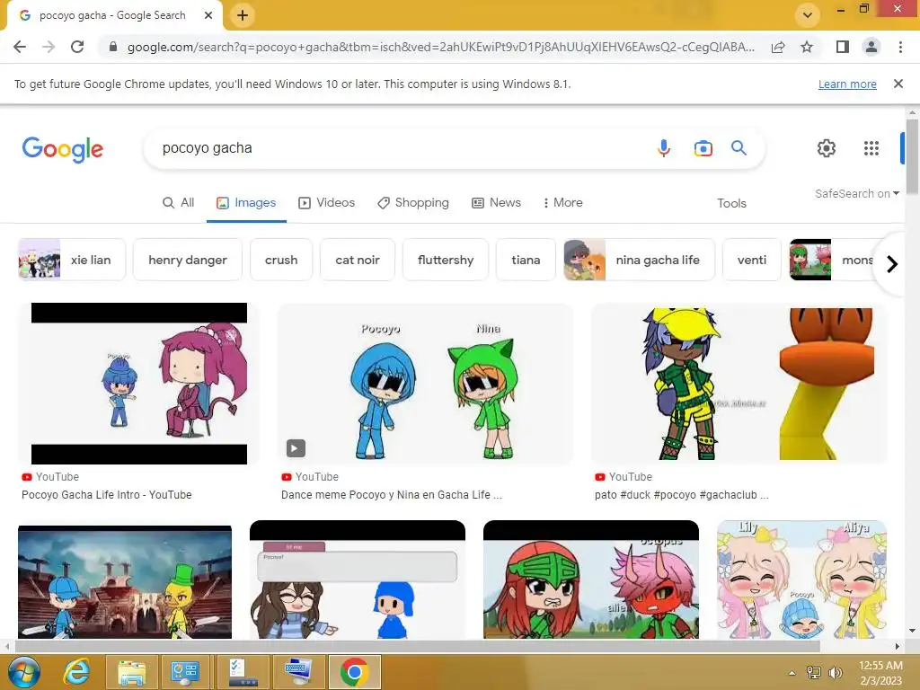Open the arena image with blue and yellow characters
The height and width of the screenshot is (690, 920).
[125, 582]
